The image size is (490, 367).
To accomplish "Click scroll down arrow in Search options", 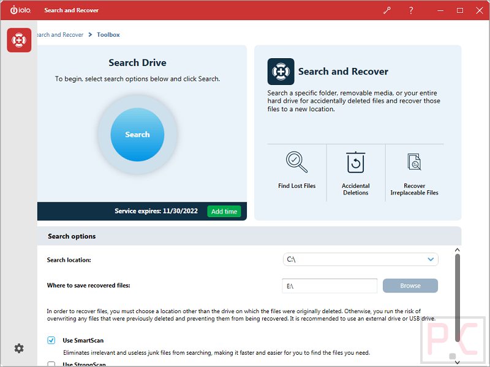I will (x=457, y=362).
